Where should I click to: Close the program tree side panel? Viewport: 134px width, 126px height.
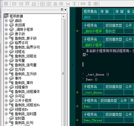[x=65, y=9]
